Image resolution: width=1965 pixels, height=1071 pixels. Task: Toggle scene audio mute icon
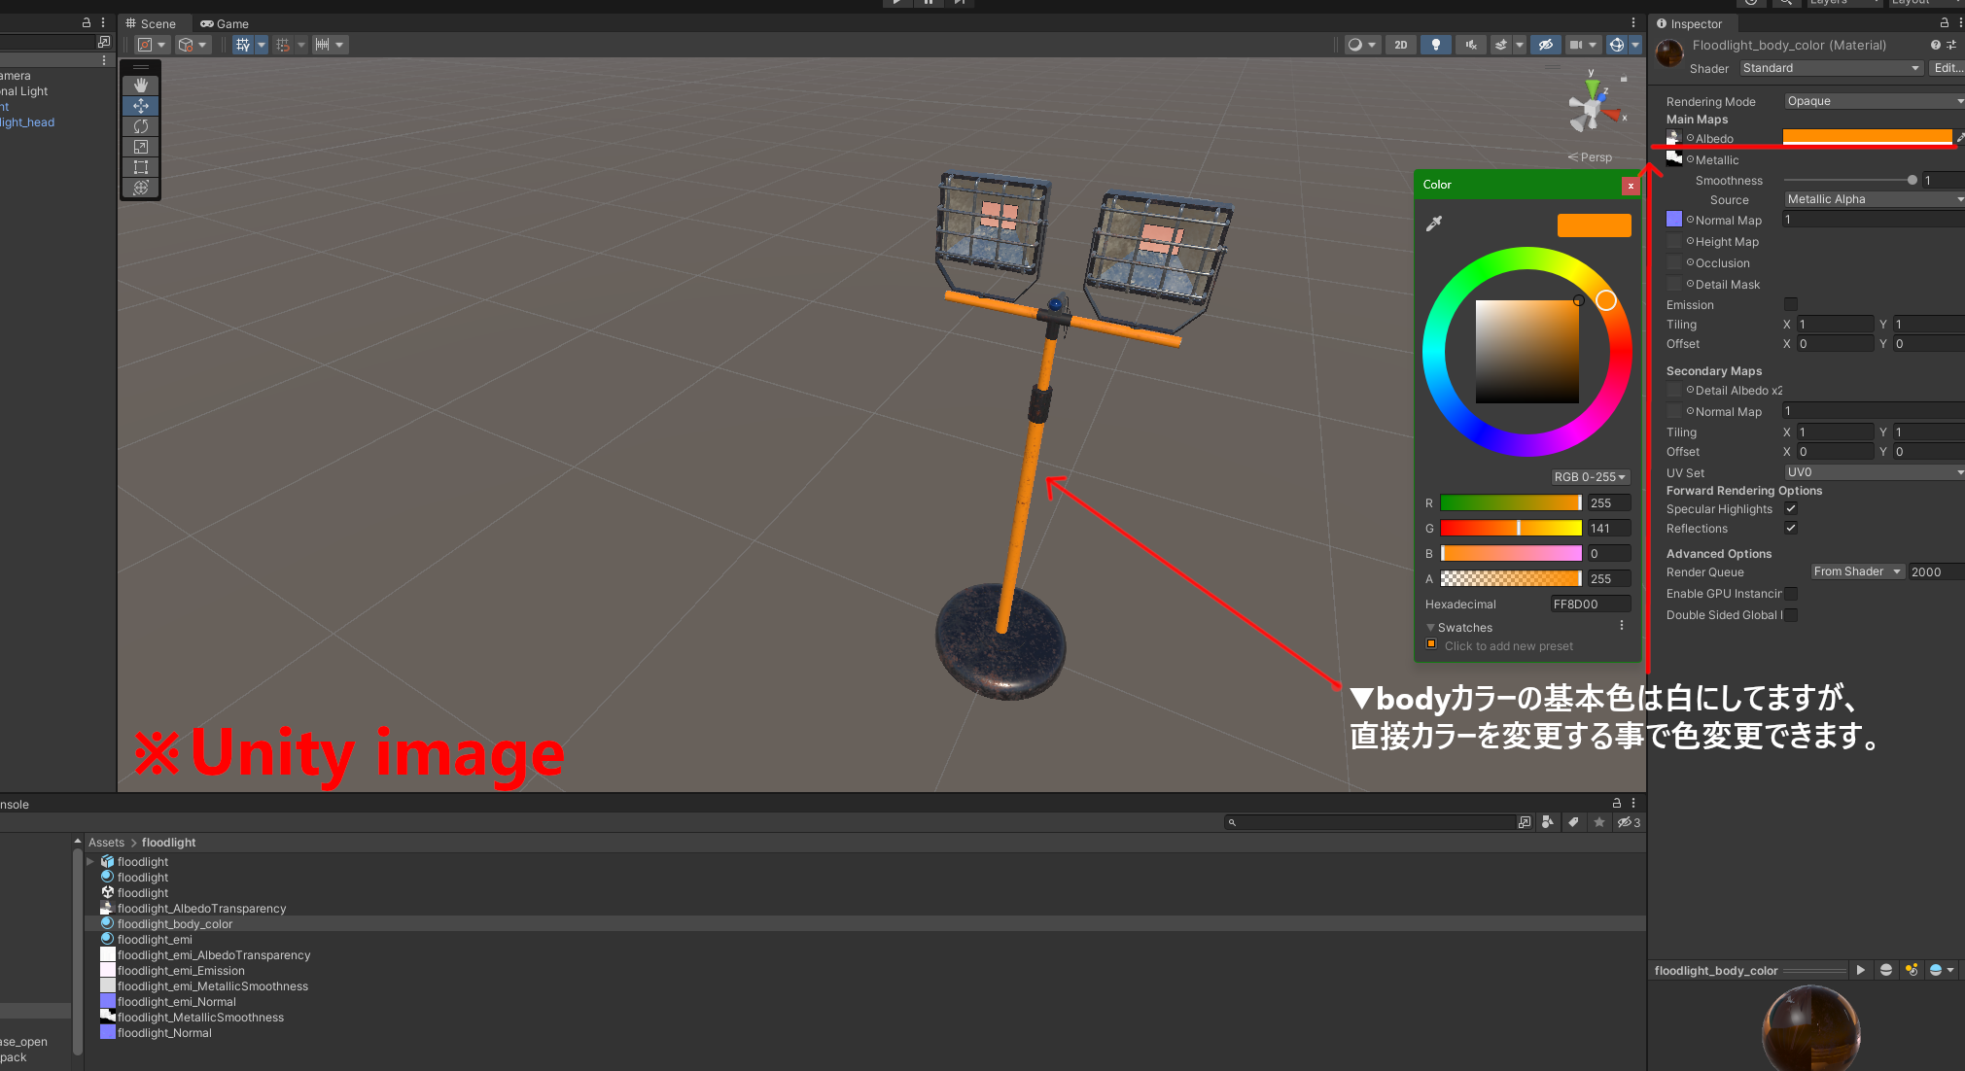click(1471, 45)
